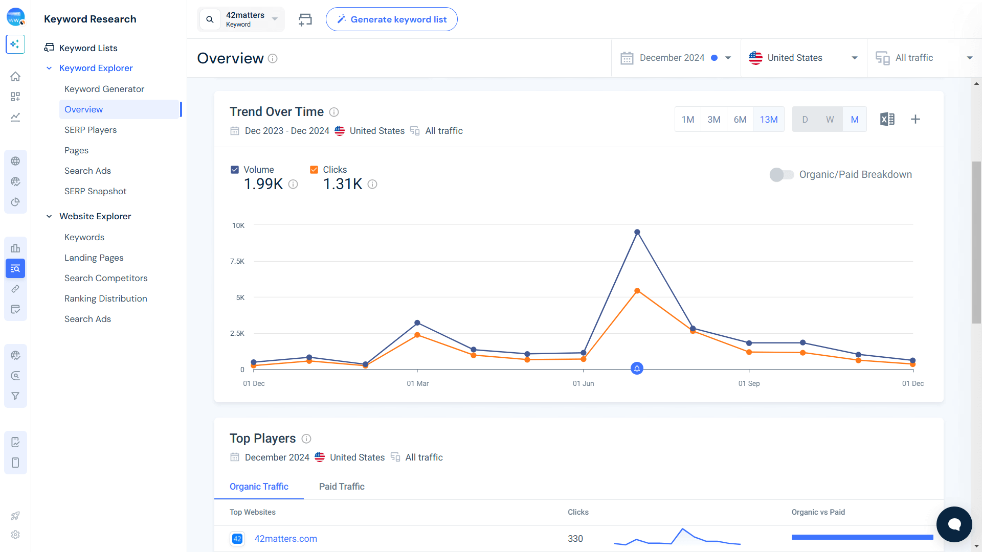Uncheck the Clicks checkbox on the chart
This screenshot has height=552, width=982.
click(x=314, y=169)
